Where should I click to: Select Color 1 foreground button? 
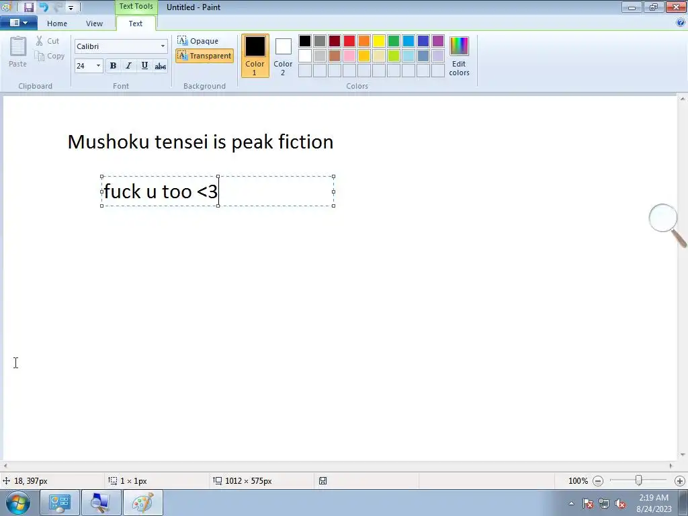[255, 56]
